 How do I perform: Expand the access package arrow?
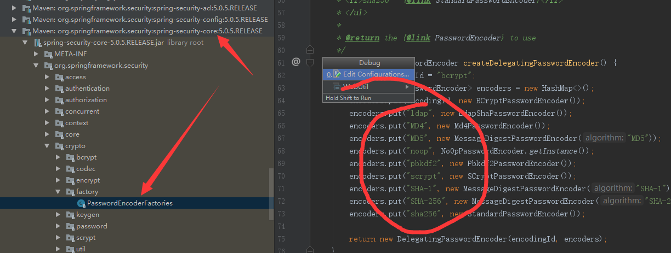click(x=48, y=77)
